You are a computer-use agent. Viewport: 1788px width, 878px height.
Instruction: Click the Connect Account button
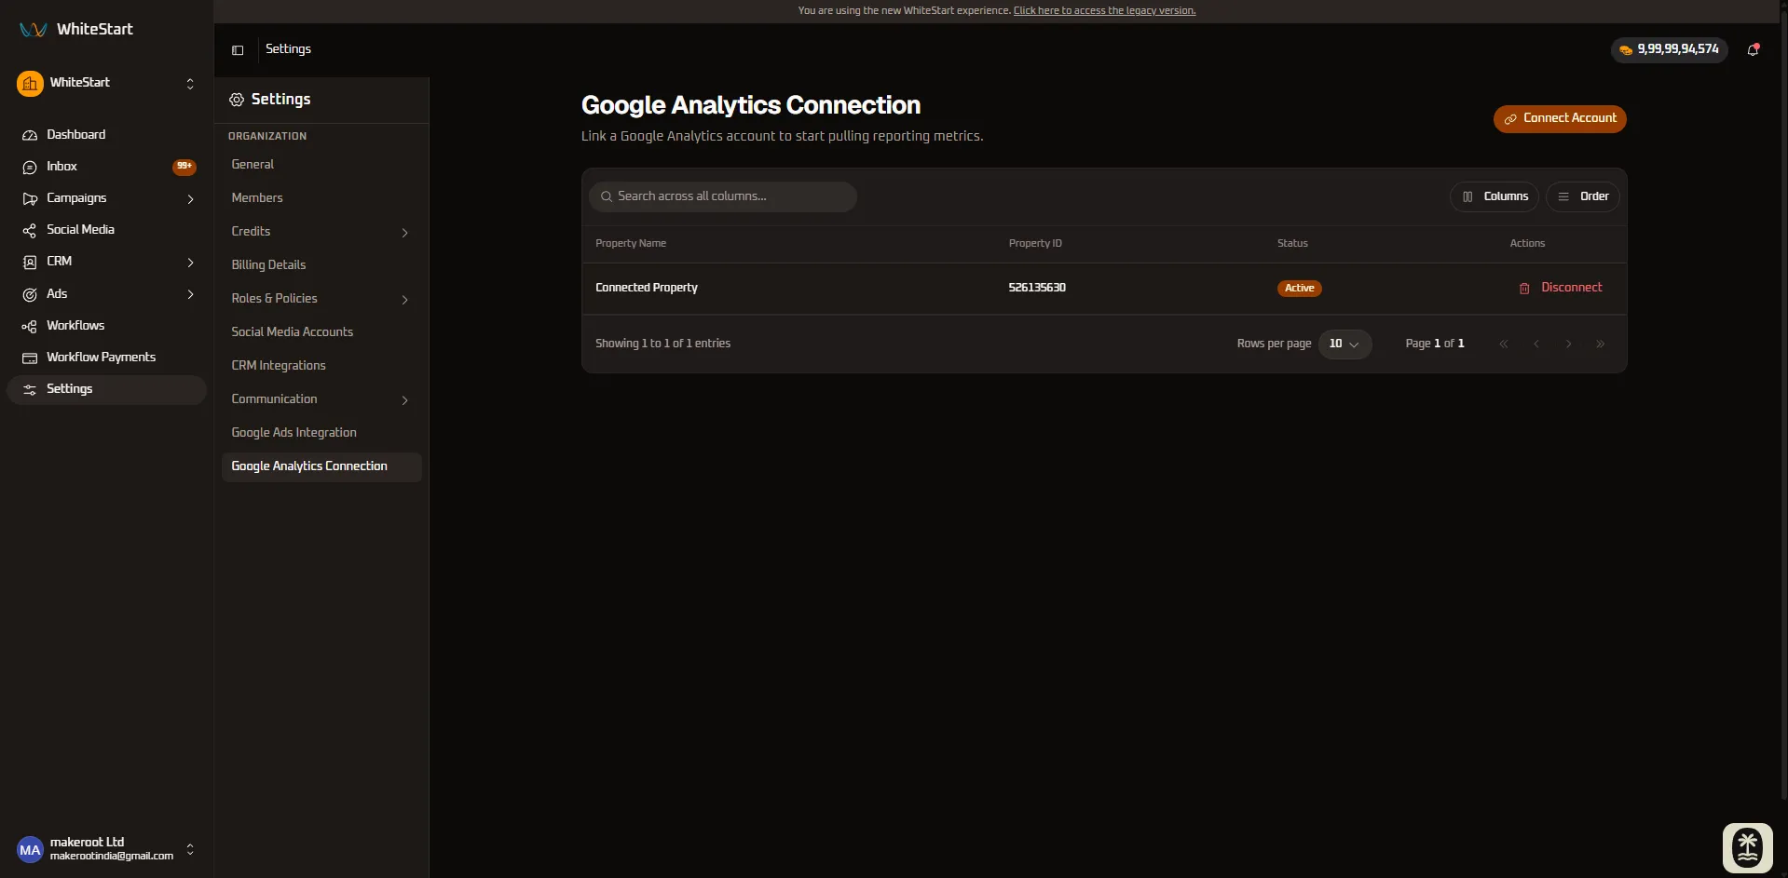[1560, 118]
